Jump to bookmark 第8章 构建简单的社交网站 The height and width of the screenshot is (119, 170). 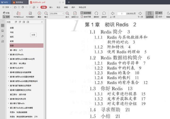coord(21,90)
